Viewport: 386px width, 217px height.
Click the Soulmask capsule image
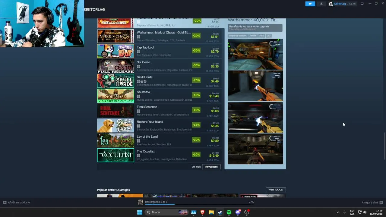(115, 96)
